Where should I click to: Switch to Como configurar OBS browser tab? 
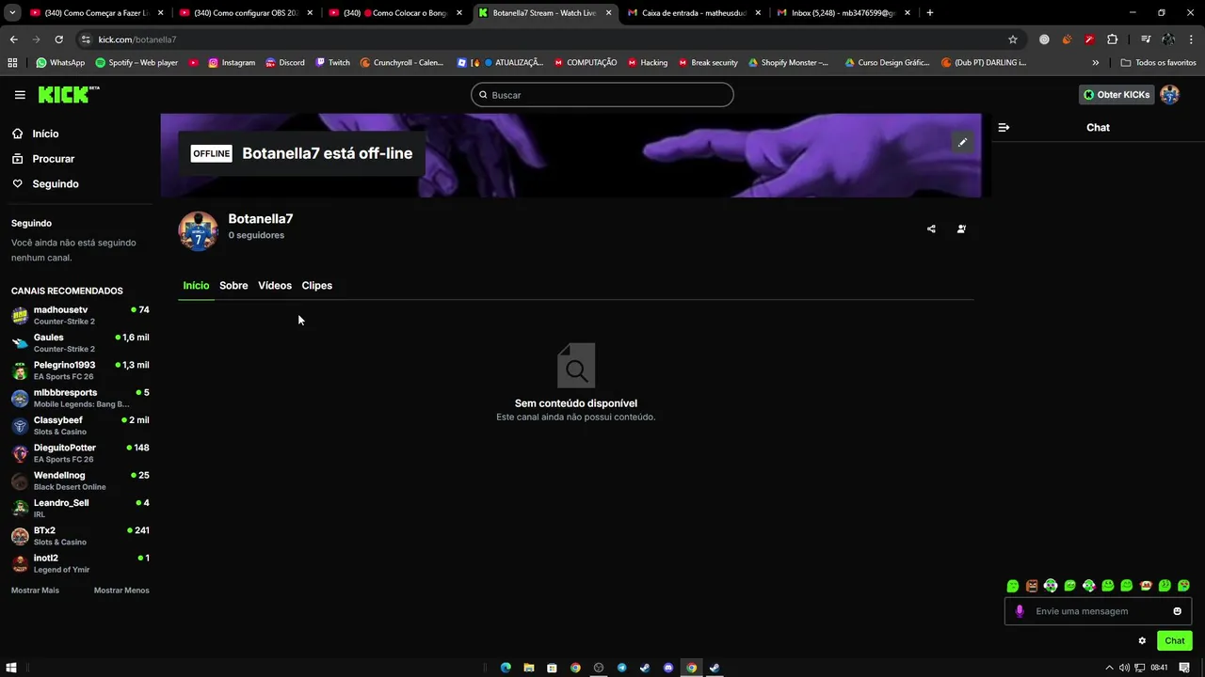245,13
